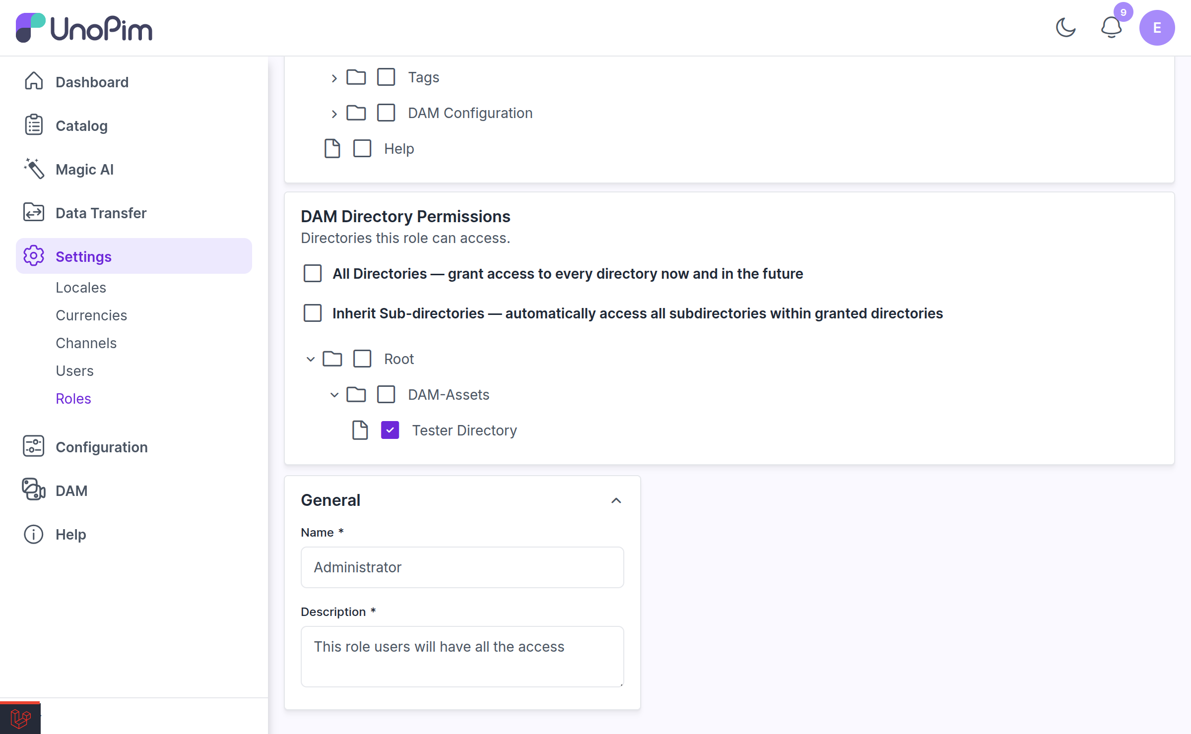Image resolution: width=1191 pixels, height=734 pixels.
Task: Click the Settings gear icon
Action: tap(34, 256)
